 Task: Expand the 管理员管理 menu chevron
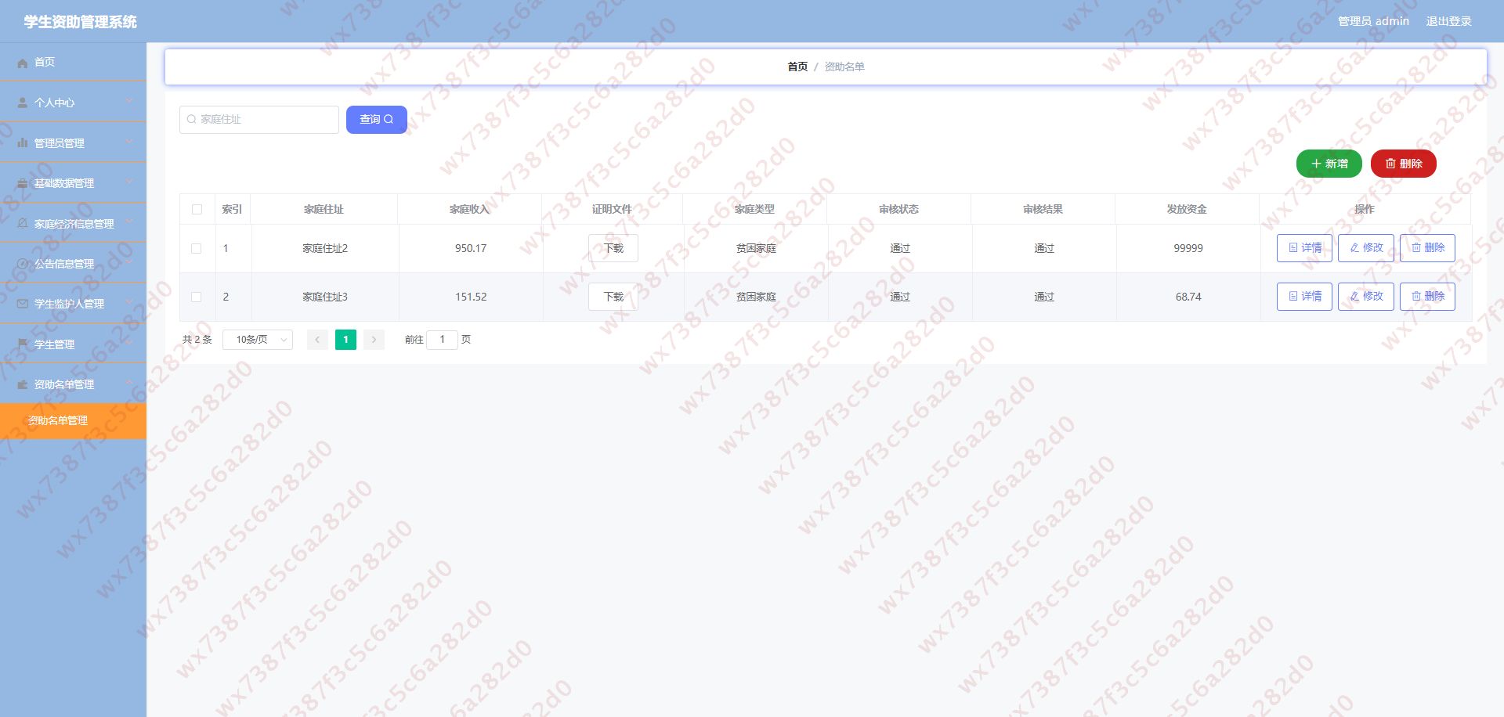point(129,142)
